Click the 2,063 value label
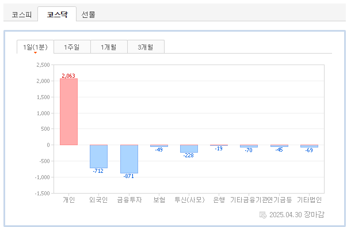The image size is (347, 227). [x=68, y=75]
